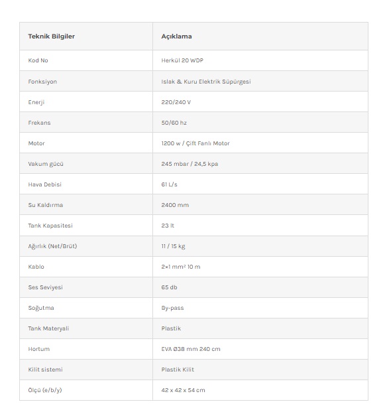This screenshot has width=389, height=420.
Task: Click the 'Herkül 20 WDP' value
Action: (182, 60)
